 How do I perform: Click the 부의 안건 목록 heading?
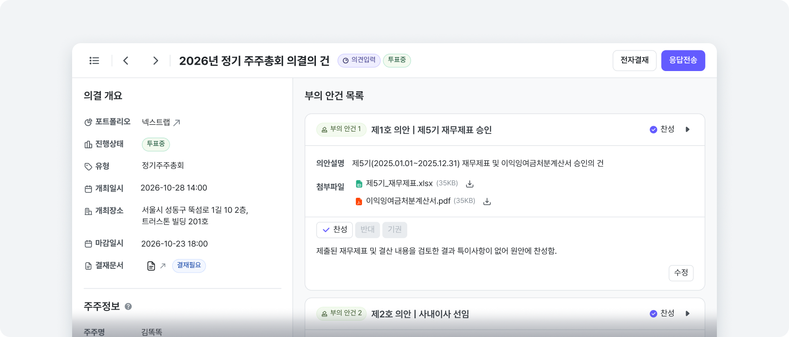point(334,96)
